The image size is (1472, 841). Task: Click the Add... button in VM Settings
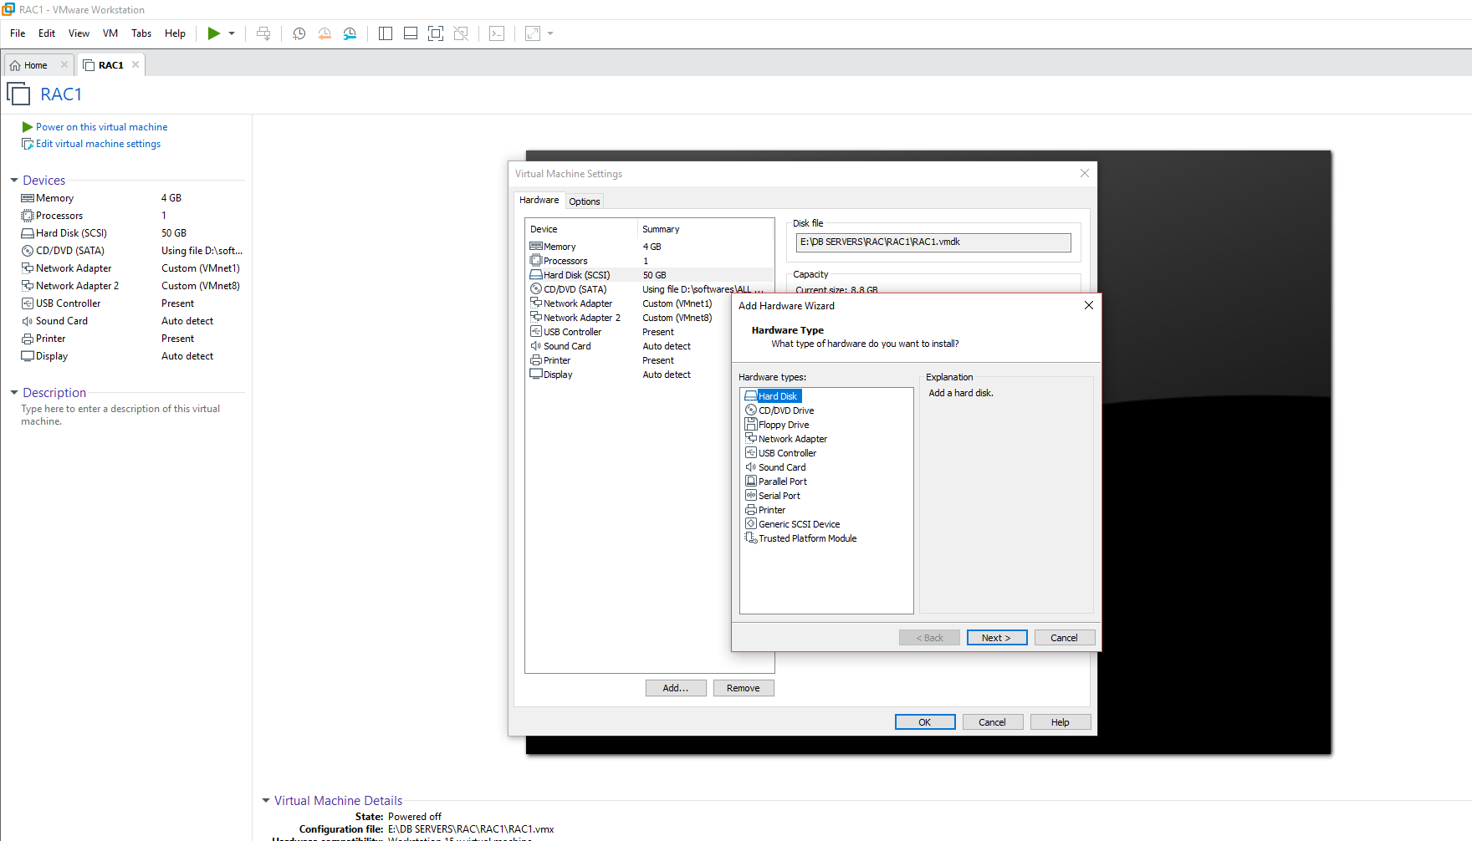[x=676, y=688]
